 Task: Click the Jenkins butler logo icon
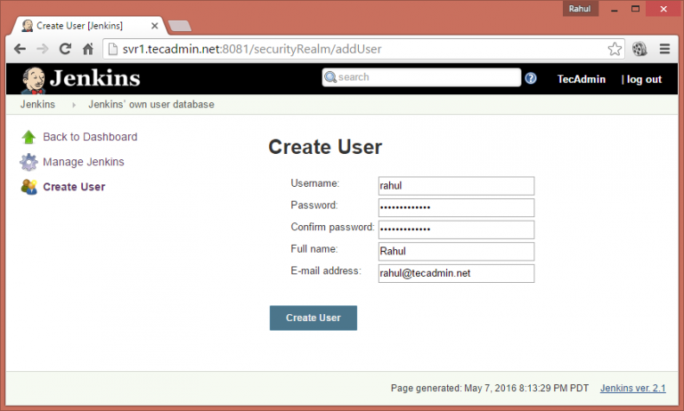pyautogui.click(x=34, y=78)
